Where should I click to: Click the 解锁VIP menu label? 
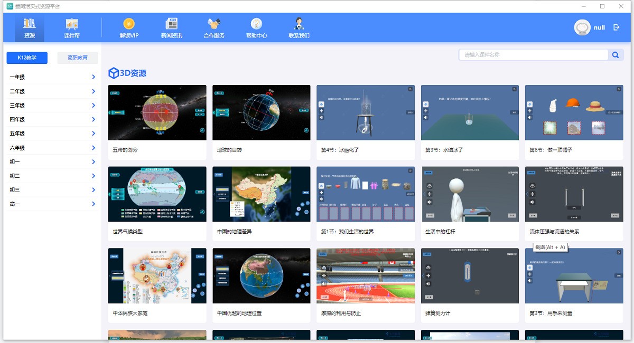click(x=129, y=36)
